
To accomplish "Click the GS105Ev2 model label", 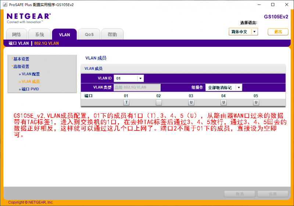I will tap(276, 16).
